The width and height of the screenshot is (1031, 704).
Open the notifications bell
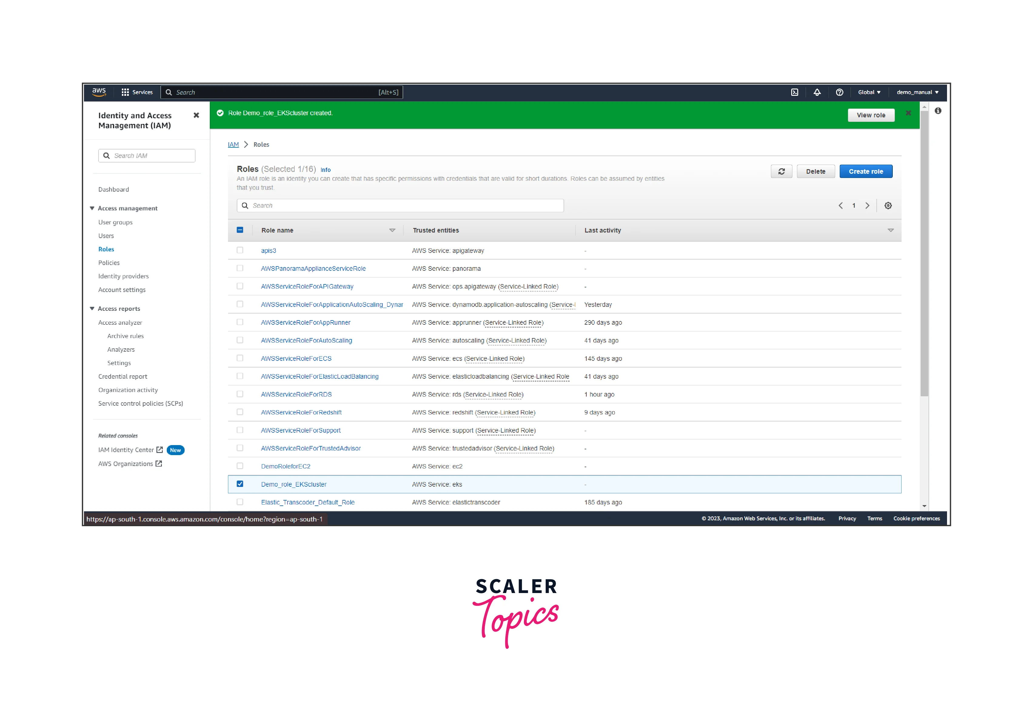click(x=817, y=92)
